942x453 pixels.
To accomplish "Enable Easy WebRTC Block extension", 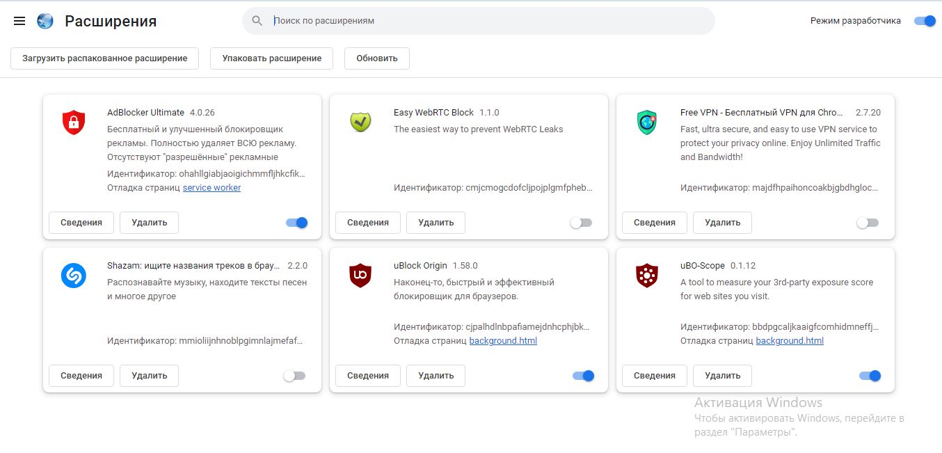I will click(x=581, y=223).
